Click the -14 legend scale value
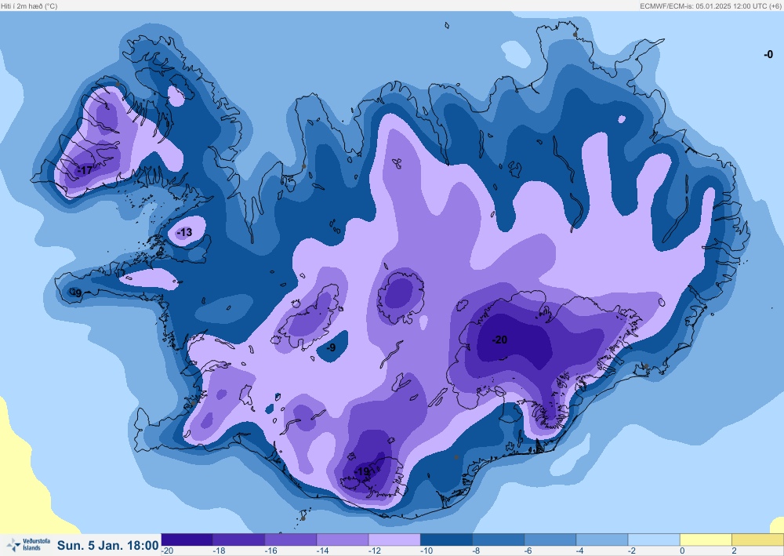784x556 pixels. 323,551
